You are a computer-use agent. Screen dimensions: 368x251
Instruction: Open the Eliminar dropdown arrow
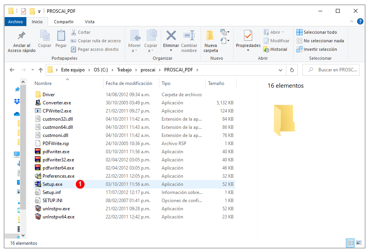coord(171,50)
